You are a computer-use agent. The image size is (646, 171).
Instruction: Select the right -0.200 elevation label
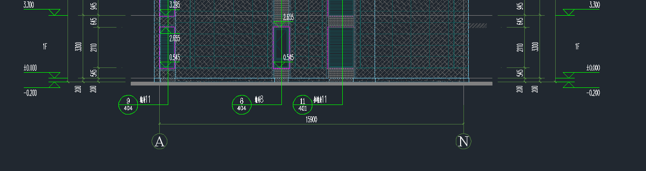tap(593, 93)
